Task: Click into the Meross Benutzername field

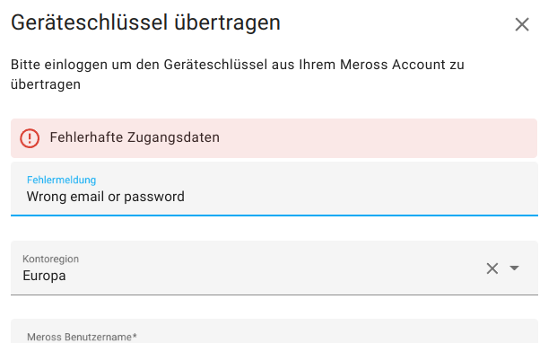Action: pos(274,331)
